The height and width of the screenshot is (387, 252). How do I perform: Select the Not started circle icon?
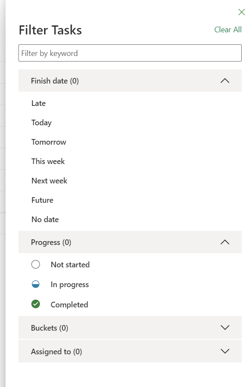tap(36, 264)
